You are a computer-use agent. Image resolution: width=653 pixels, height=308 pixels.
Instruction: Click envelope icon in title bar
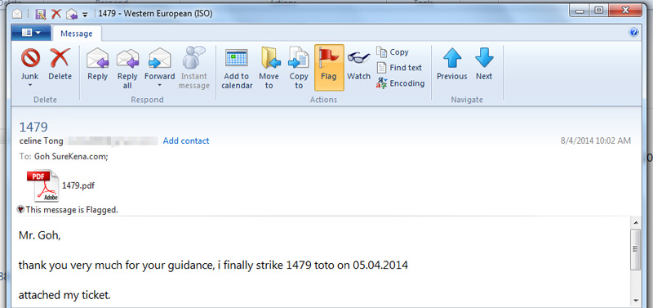pos(16,14)
